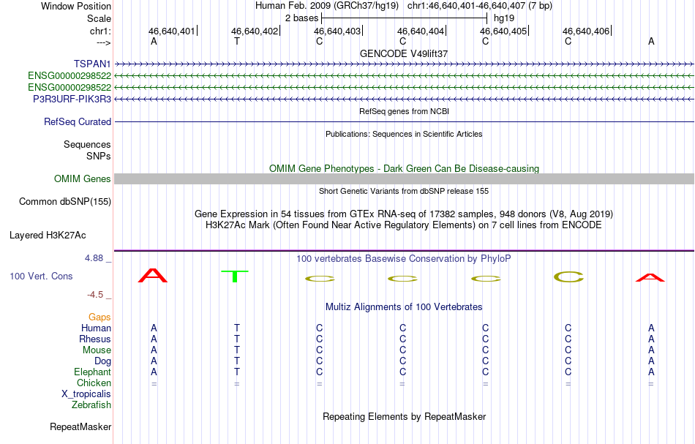Click the Zebrafish species row label
695x444 pixels.
[x=91, y=405]
